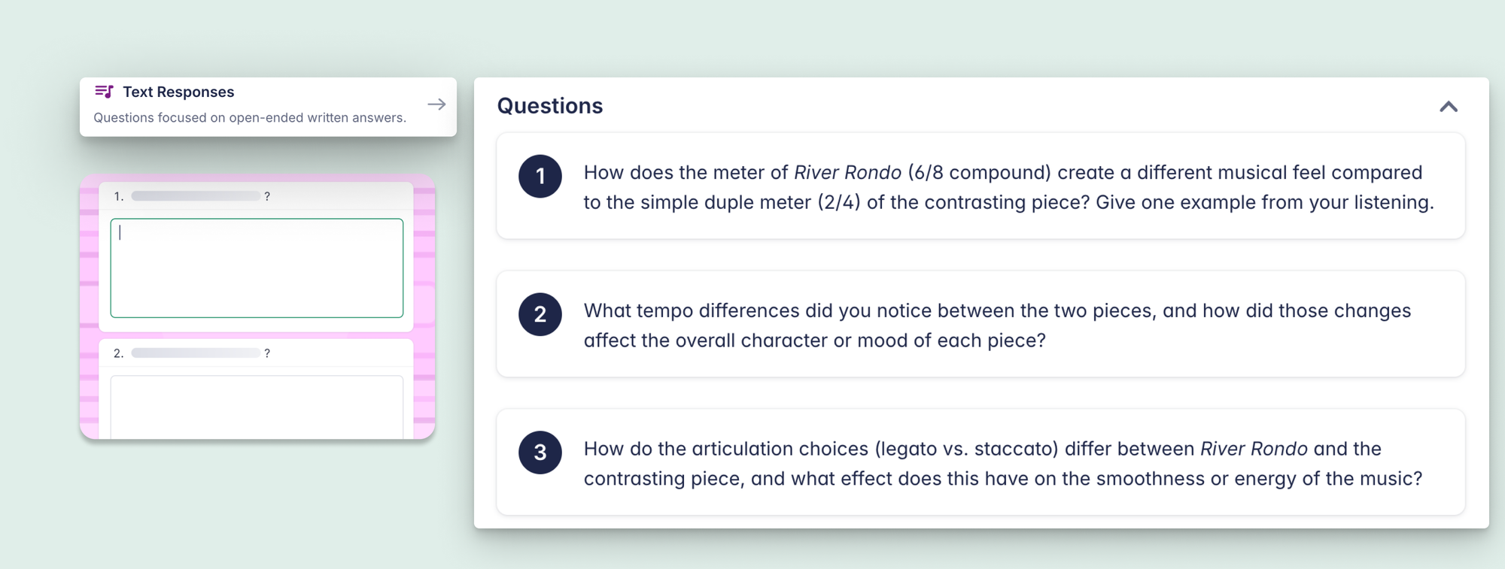Screen dimensions: 1505x569
Task: Click the Questions panel heading
Action: (550, 106)
